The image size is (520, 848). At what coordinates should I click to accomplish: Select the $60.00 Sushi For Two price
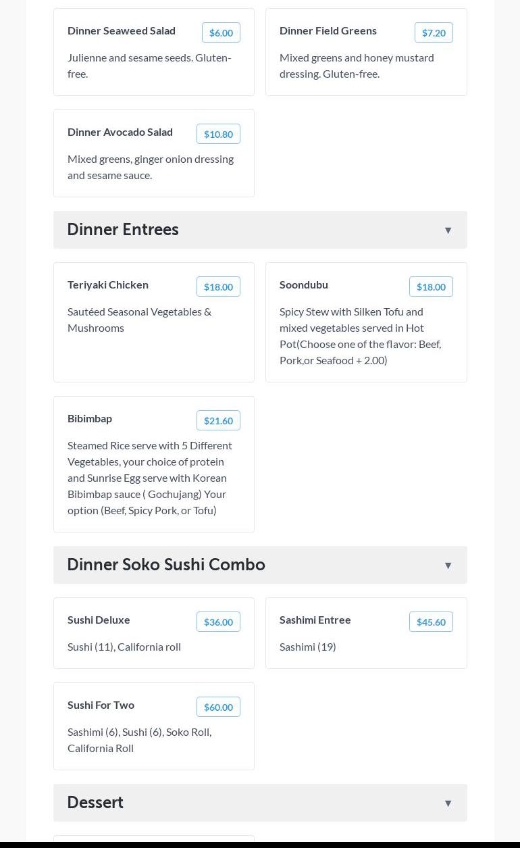[x=218, y=707]
